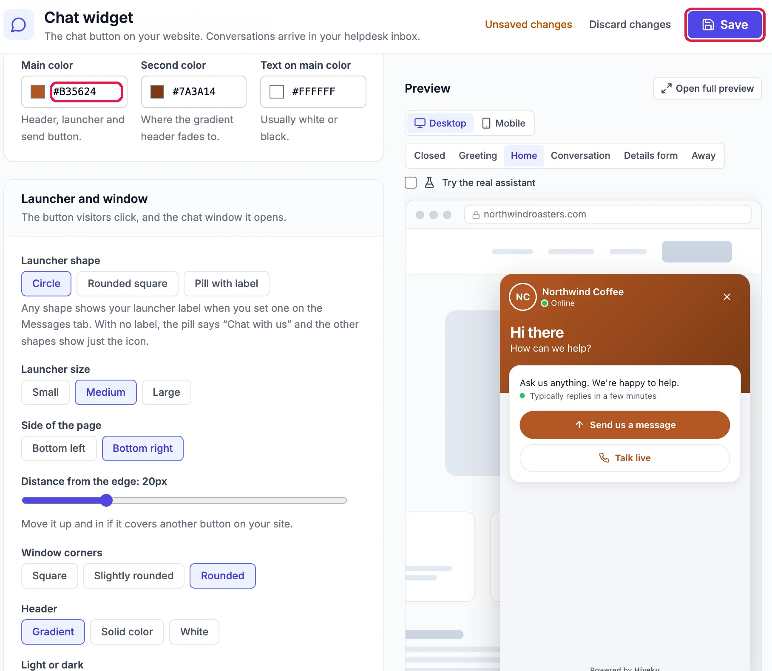Switch to the Away preview tab

[x=704, y=156]
